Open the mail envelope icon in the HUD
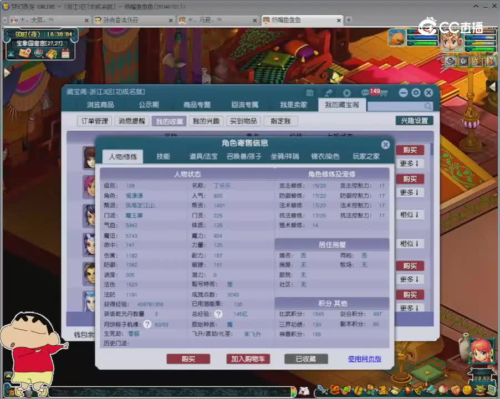Screen dimensions: 500x399 click(24, 53)
